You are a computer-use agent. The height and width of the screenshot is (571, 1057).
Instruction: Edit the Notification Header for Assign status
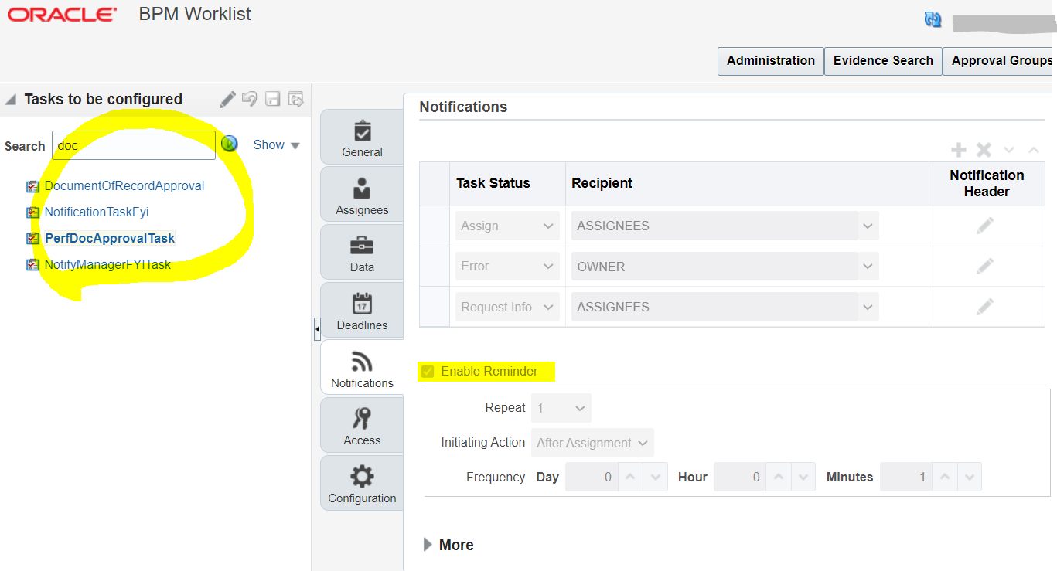pyautogui.click(x=986, y=225)
